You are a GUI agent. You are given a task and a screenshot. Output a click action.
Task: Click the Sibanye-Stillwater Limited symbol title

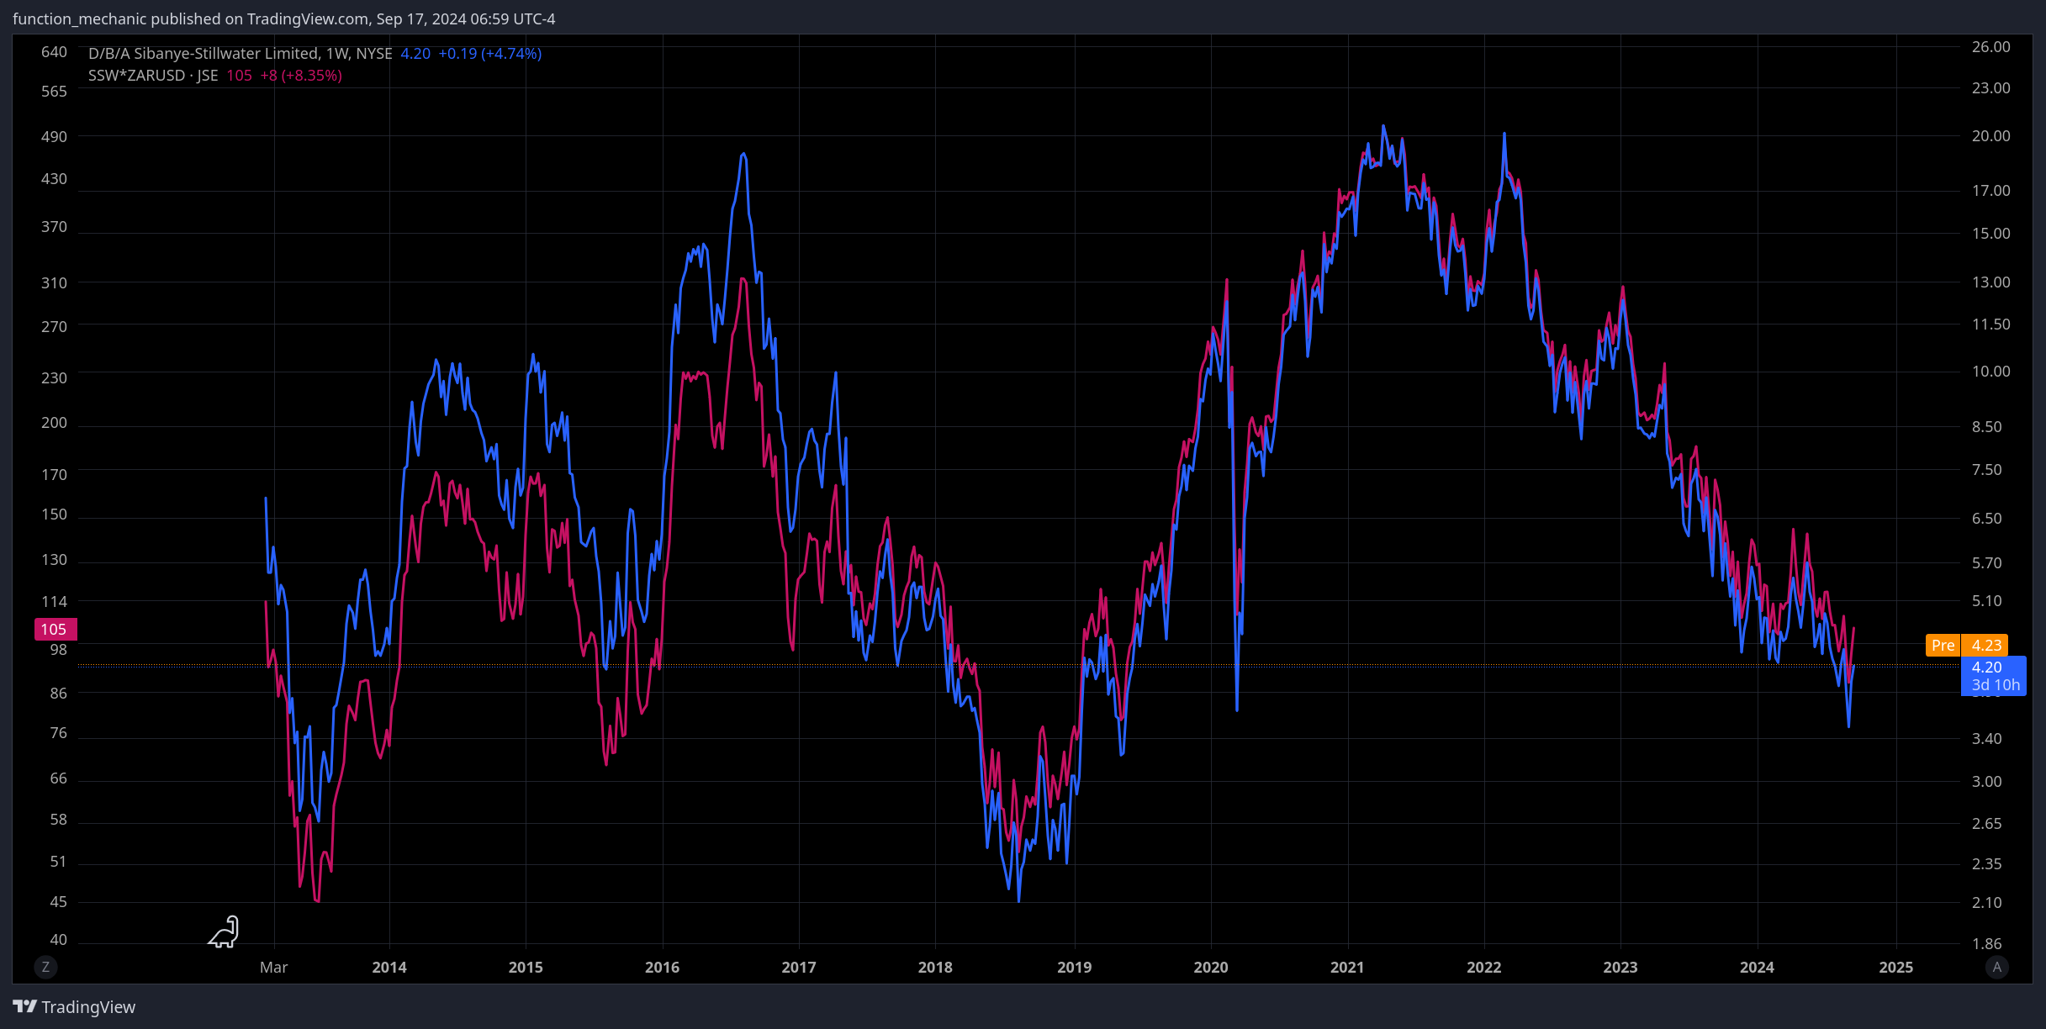[x=241, y=53]
